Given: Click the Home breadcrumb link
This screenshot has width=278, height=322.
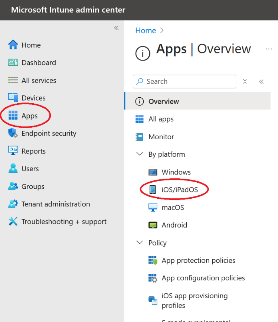Looking at the screenshot, I should tap(145, 30).
